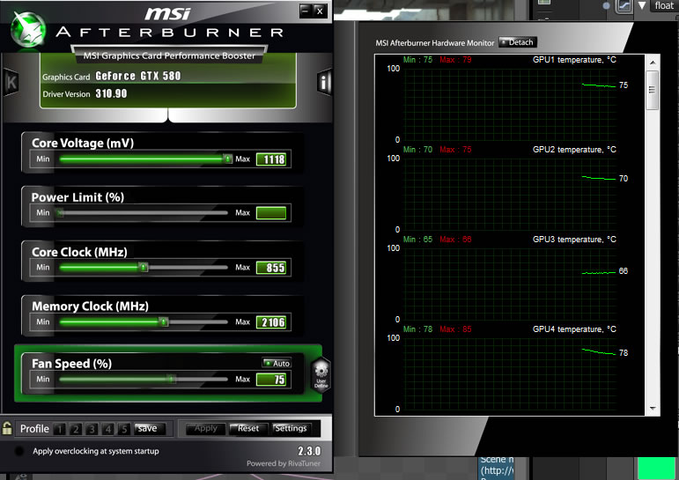Click the driver version 310.90 text
The width and height of the screenshot is (679, 480).
(111, 93)
